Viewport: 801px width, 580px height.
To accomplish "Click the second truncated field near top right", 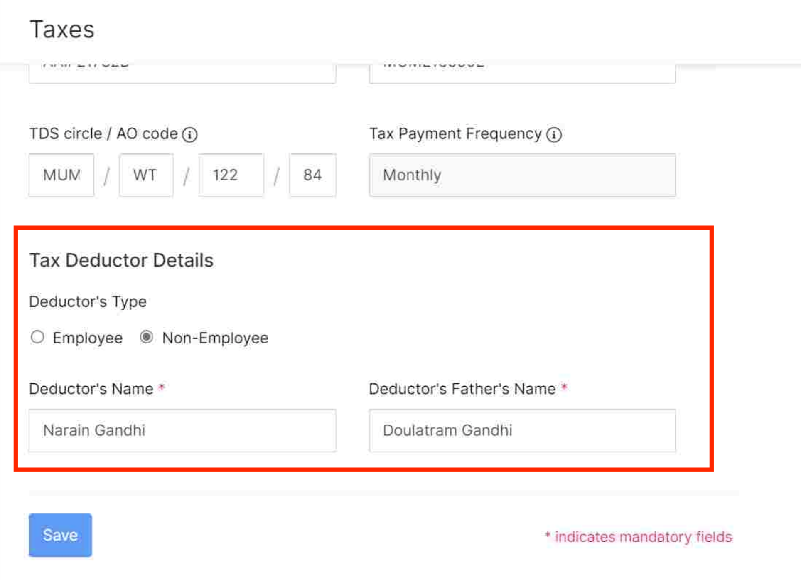I will [522, 71].
